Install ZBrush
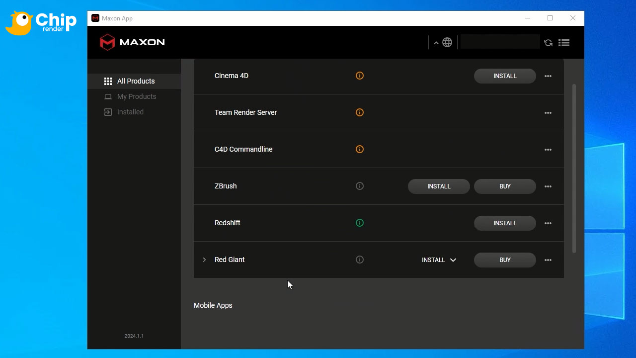This screenshot has width=636, height=358. [439, 186]
